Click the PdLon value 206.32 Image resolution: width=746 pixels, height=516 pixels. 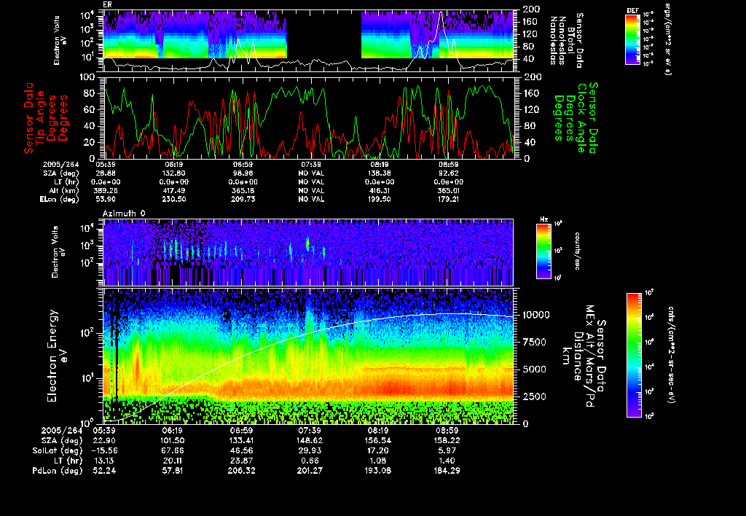click(x=241, y=470)
